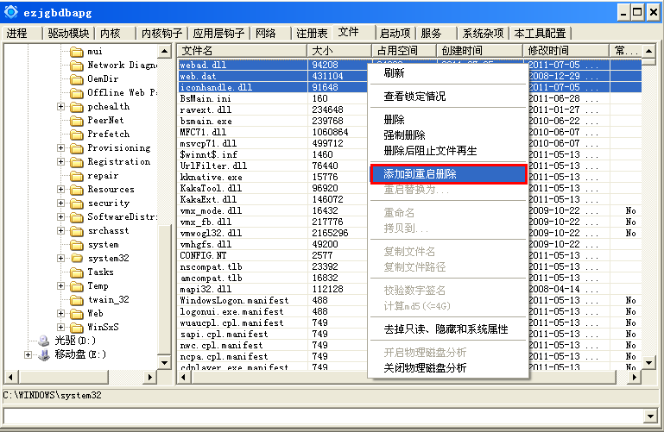Screen dimensions: 664x432
Task: Click the Prefetch folder icon
Action: click(76, 135)
